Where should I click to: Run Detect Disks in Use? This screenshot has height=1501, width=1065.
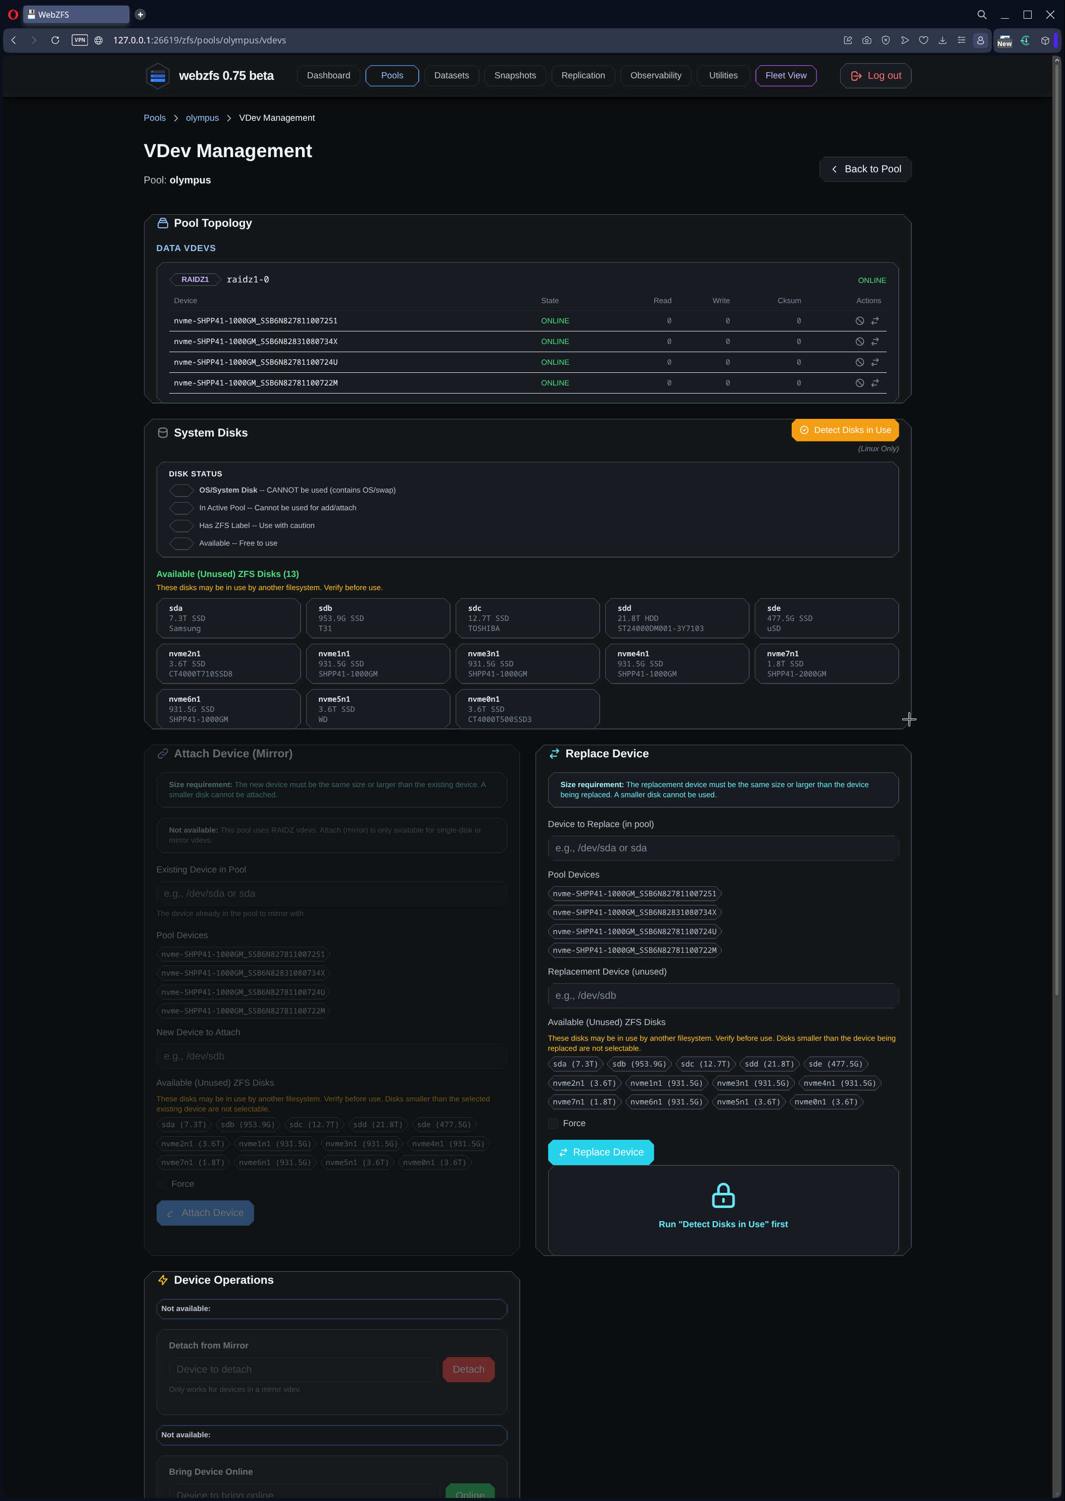(x=845, y=430)
